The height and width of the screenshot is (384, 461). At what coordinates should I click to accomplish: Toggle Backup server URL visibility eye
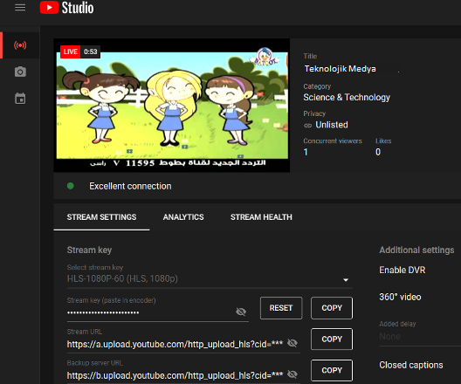click(292, 374)
